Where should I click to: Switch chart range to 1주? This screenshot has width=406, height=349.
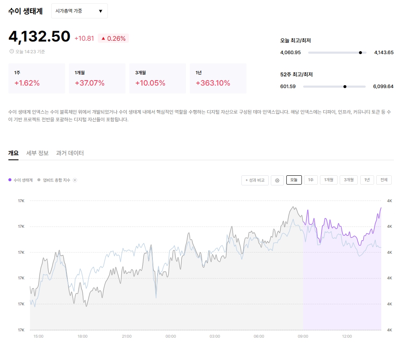pos(311,180)
